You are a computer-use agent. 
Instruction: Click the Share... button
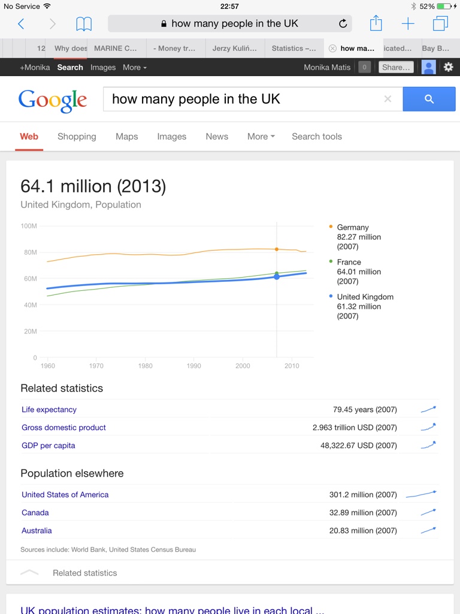396,67
